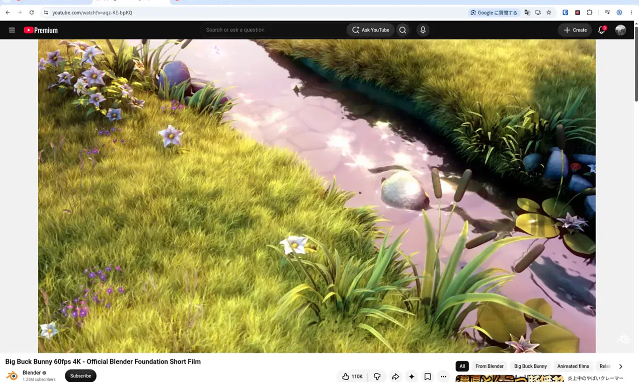Open the Blender channel avatar
639x382 pixels.
pyautogui.click(x=12, y=375)
